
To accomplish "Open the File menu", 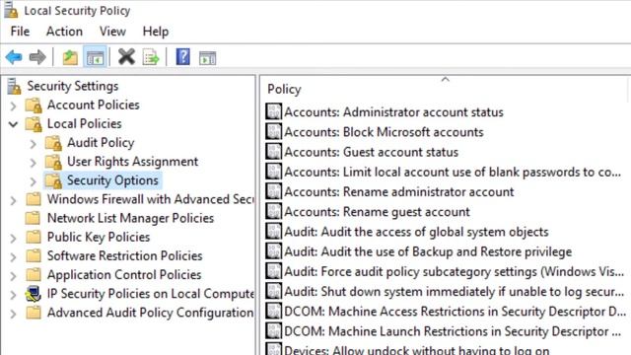I will point(20,32).
